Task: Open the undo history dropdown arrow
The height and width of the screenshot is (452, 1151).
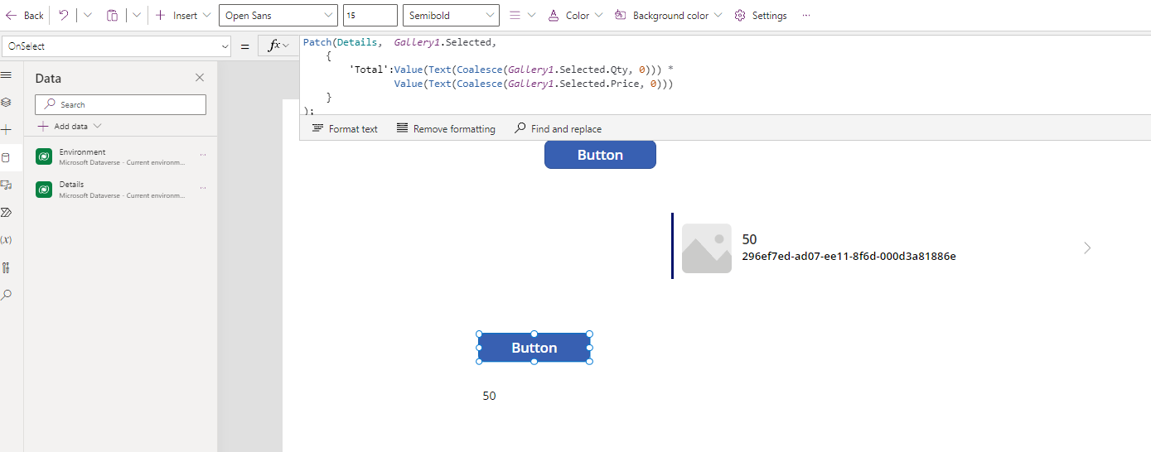Action: pyautogui.click(x=87, y=15)
